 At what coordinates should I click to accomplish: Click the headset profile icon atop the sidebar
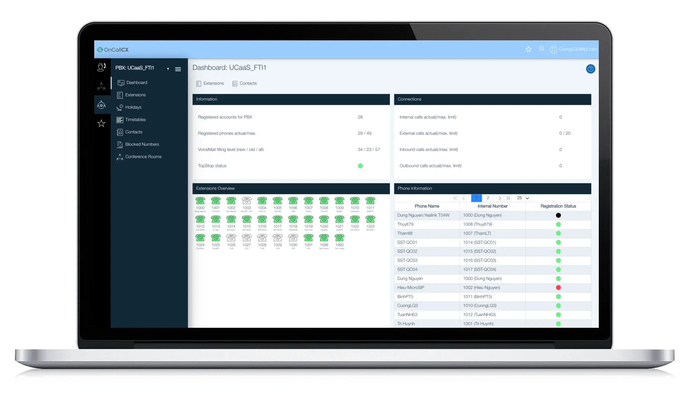[101, 66]
